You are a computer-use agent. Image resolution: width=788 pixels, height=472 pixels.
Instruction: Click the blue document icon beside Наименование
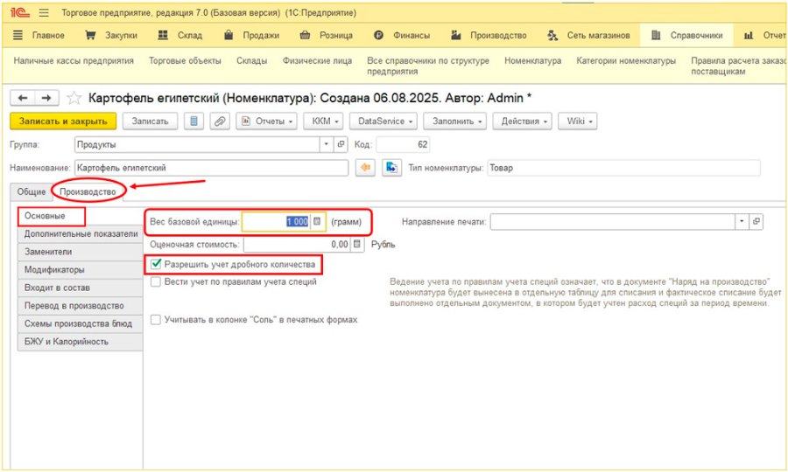click(391, 168)
